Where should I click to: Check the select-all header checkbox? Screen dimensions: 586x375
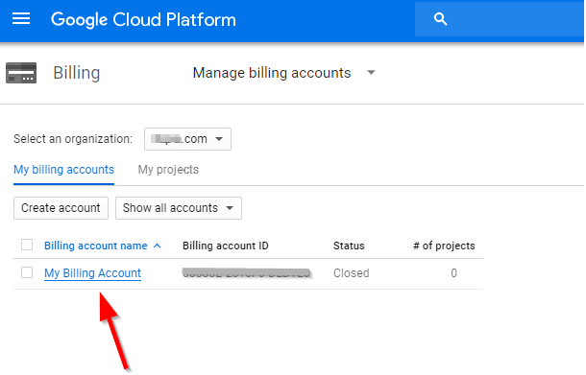(x=27, y=246)
